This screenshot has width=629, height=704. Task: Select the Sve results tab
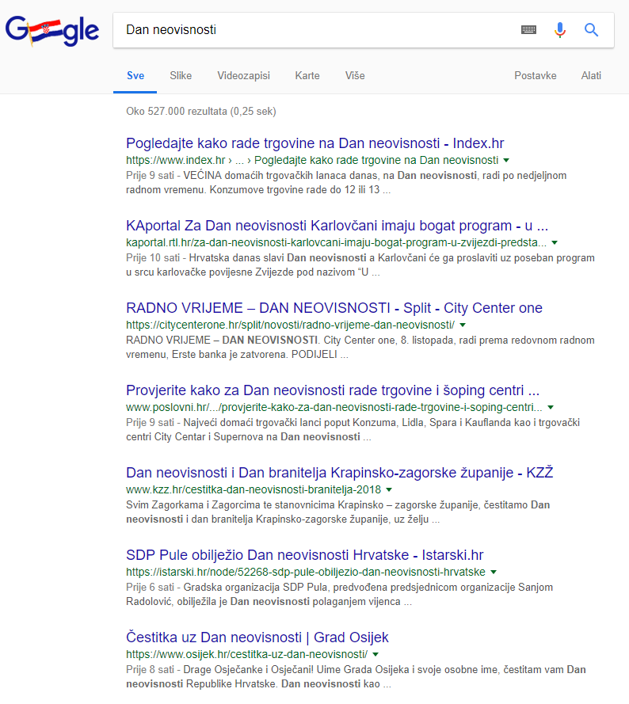point(135,76)
